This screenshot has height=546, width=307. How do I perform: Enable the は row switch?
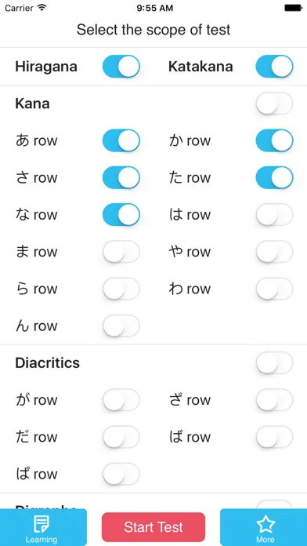[274, 214]
